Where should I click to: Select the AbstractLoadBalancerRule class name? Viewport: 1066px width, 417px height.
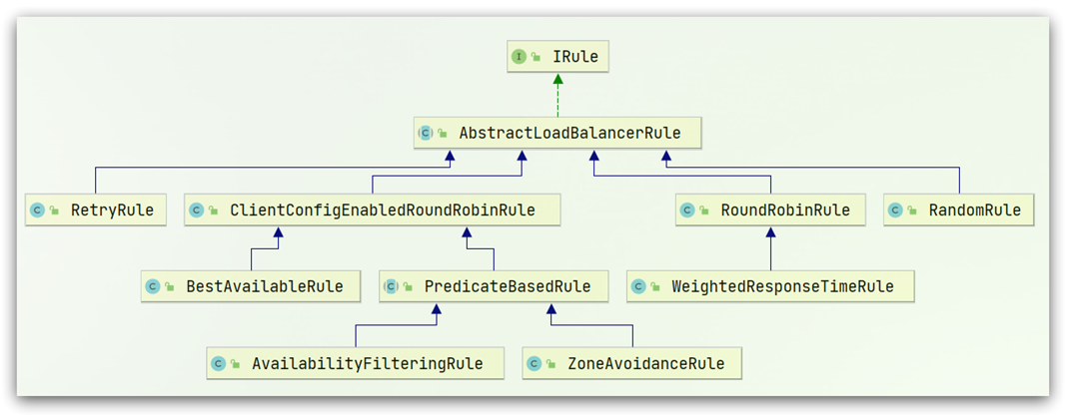coord(569,133)
